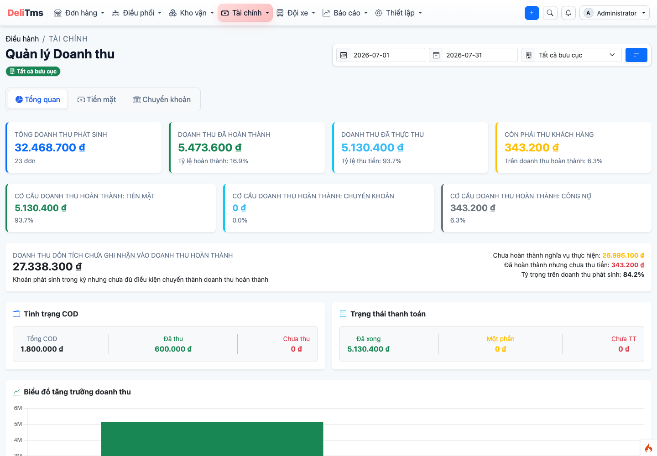Click the TÀI CHÍNH breadcrumb text

click(68, 39)
